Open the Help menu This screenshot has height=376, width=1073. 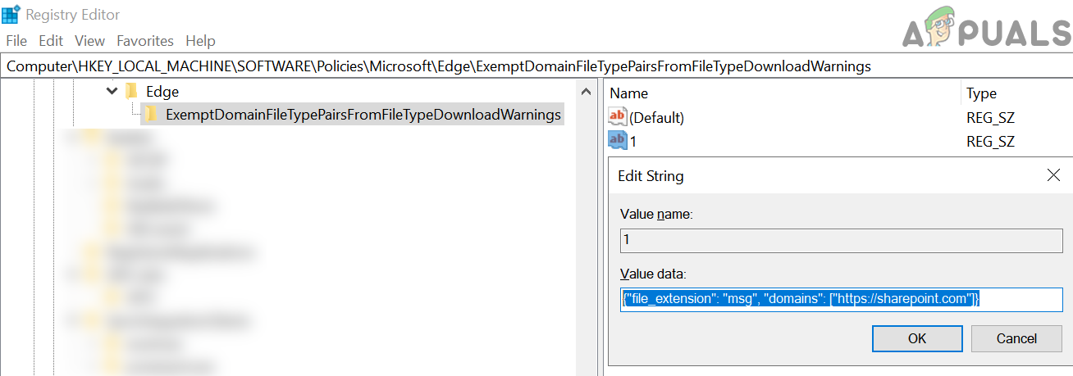[x=200, y=40]
